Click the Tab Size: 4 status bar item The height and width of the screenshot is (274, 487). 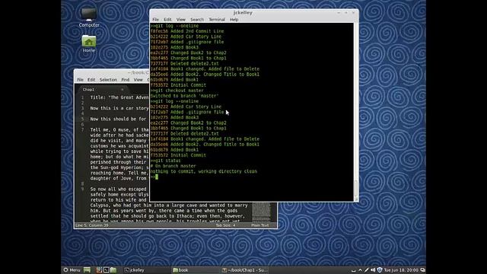(x=226, y=225)
